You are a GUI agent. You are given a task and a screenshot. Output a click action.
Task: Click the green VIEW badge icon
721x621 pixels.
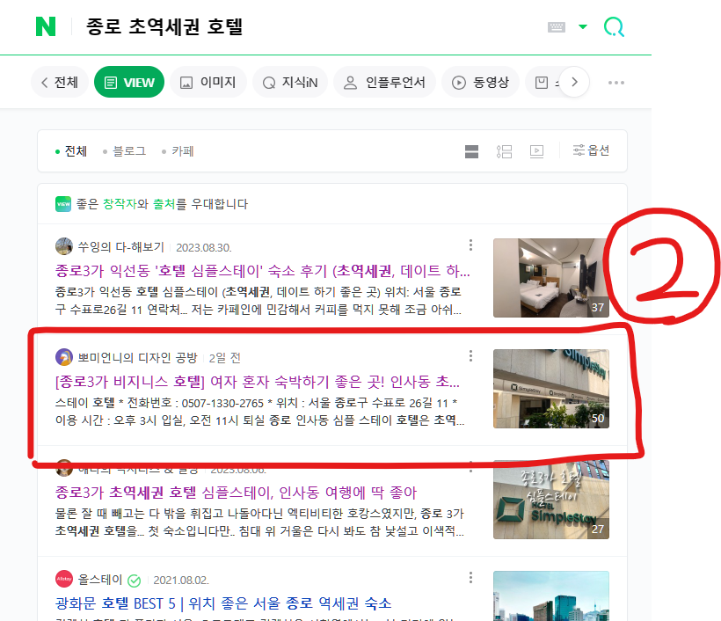tap(63, 204)
